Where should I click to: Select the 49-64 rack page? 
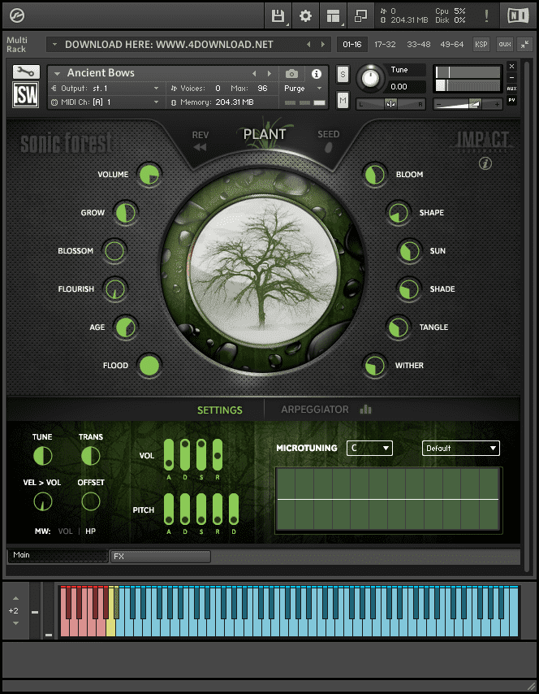[452, 44]
